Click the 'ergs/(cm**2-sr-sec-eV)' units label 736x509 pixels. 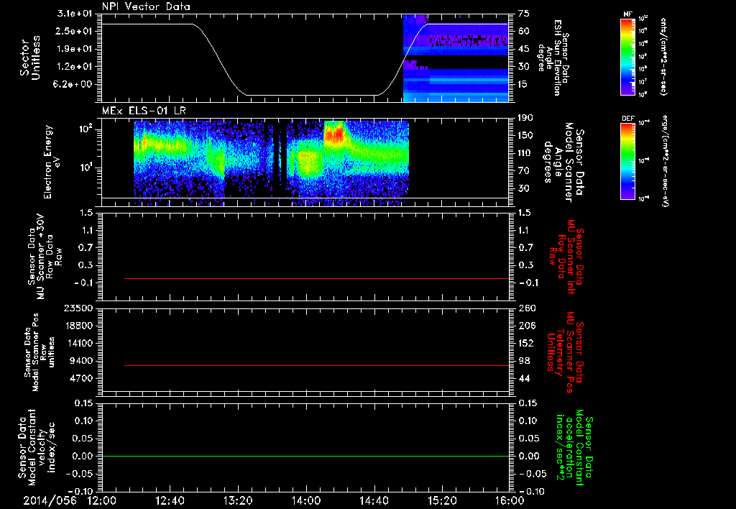[x=665, y=161]
